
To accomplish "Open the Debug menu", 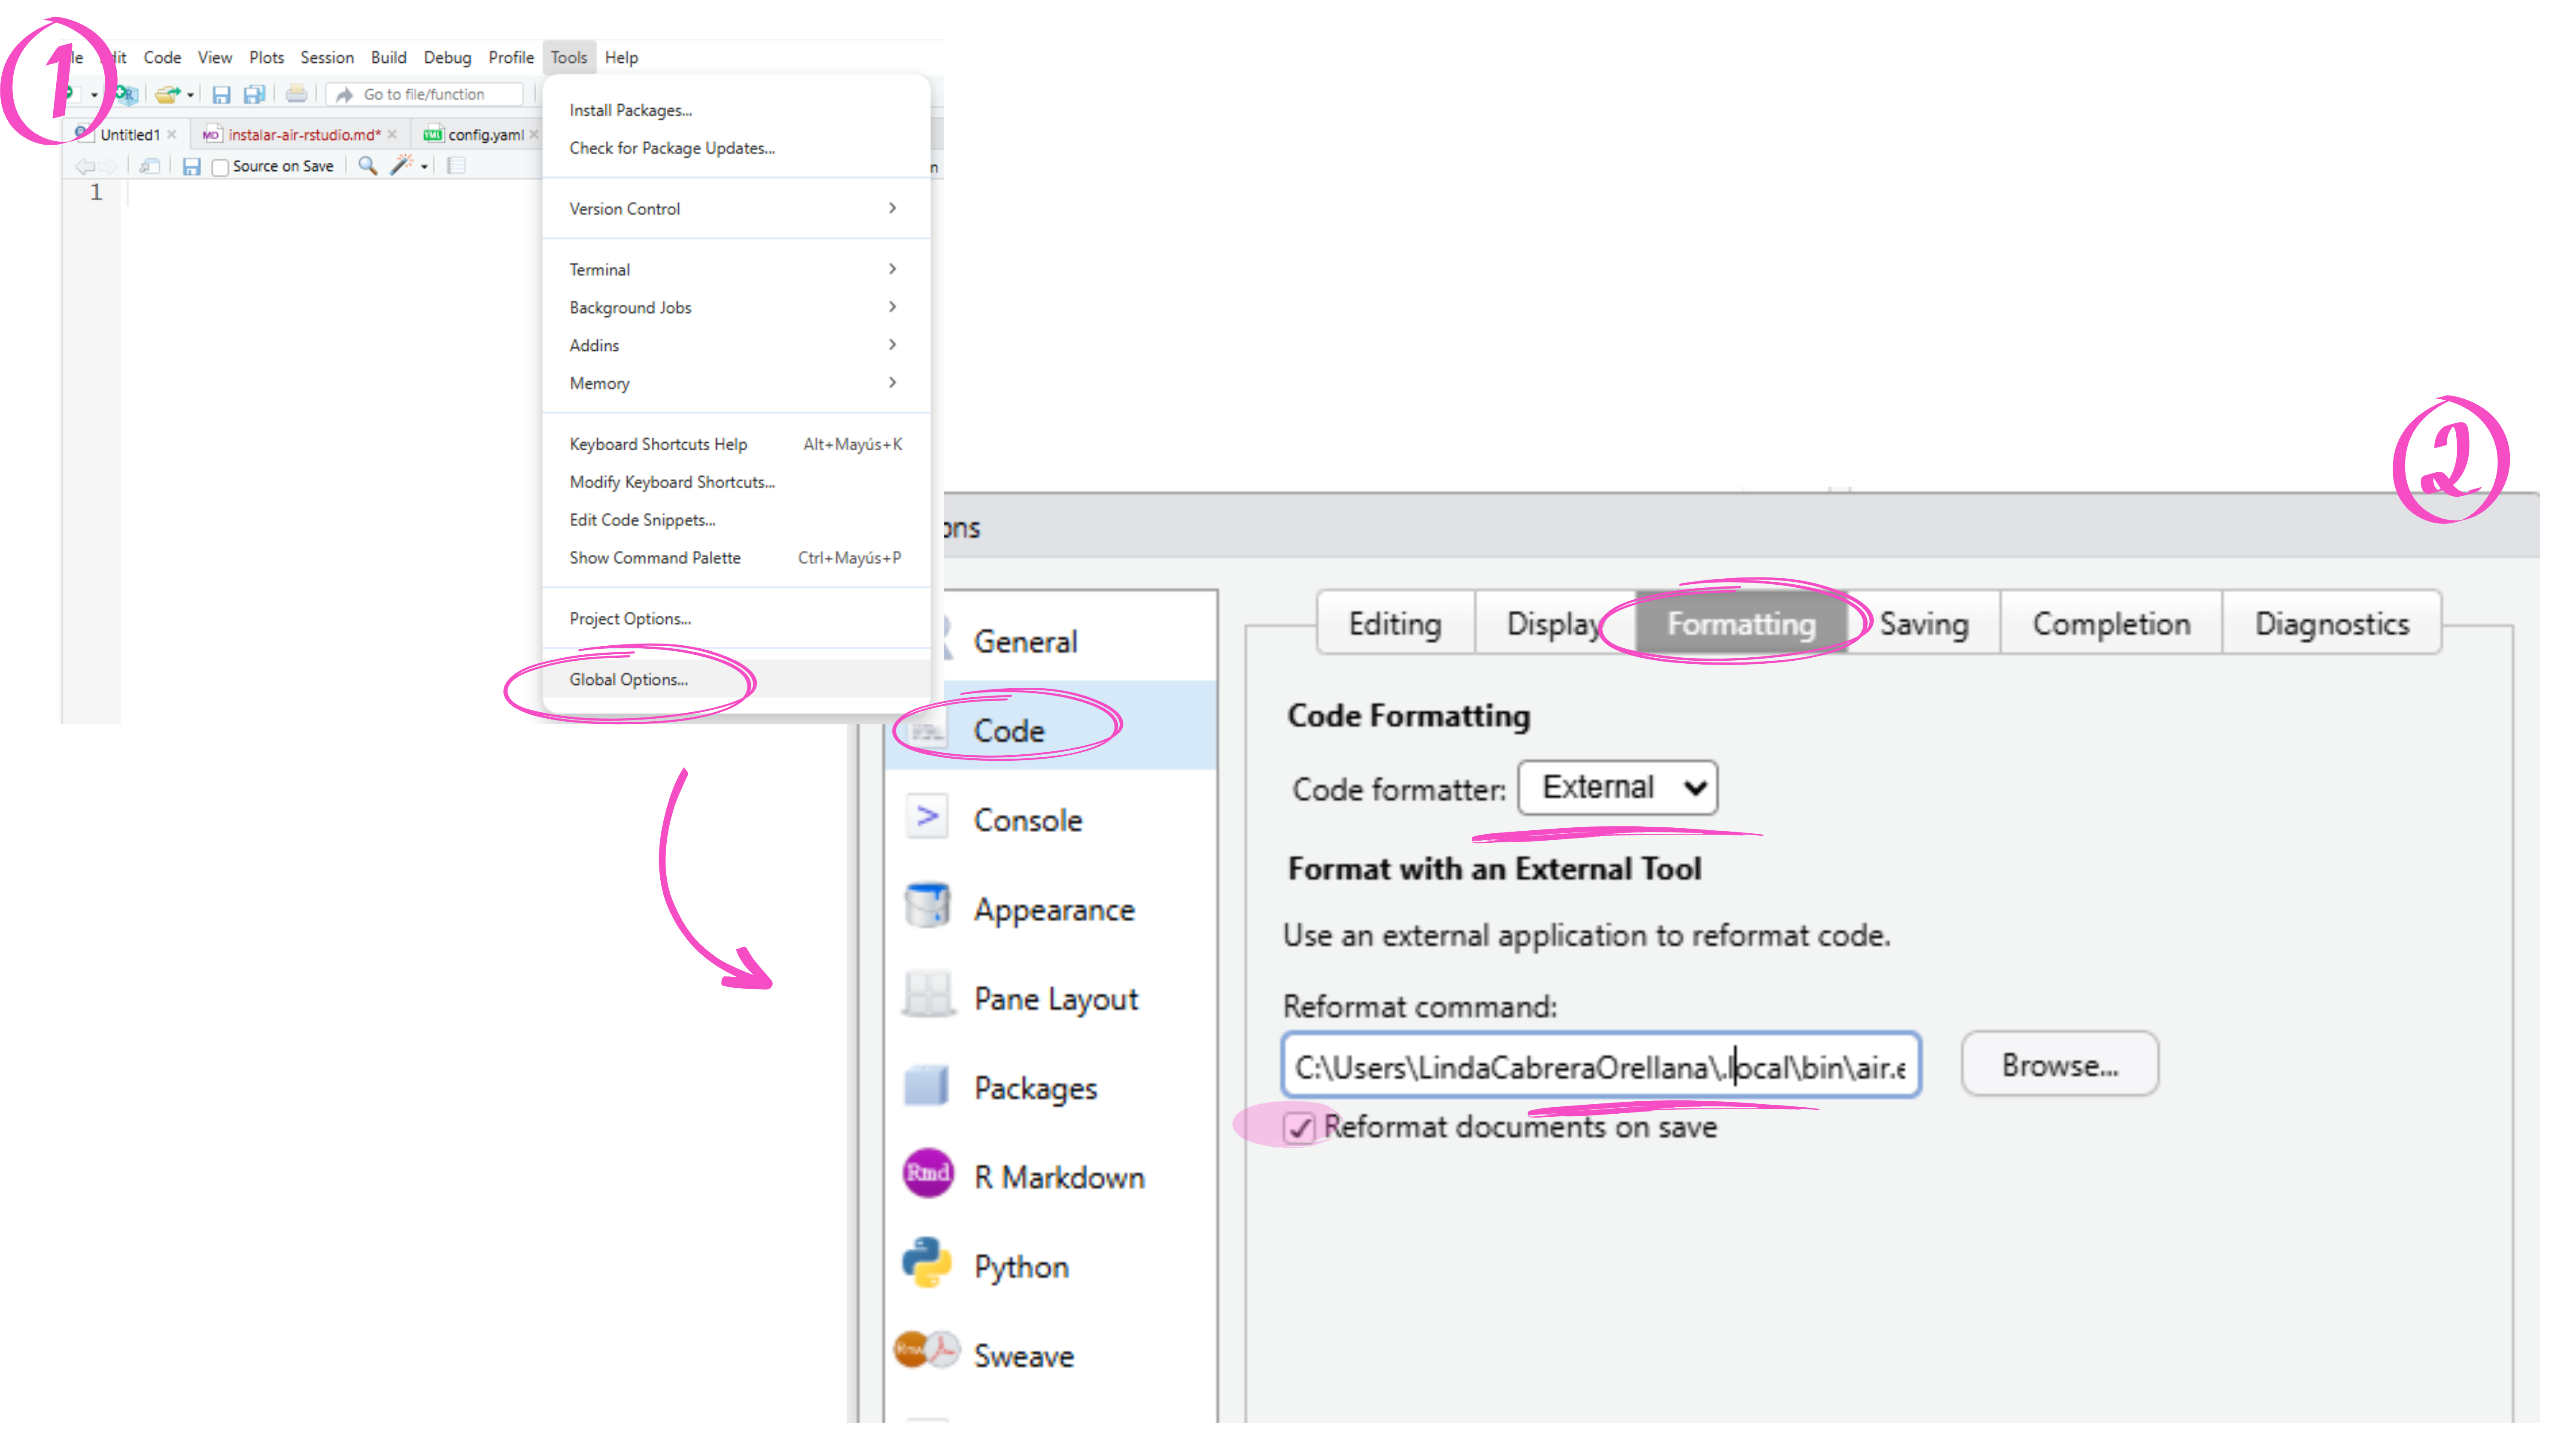I will tap(447, 57).
